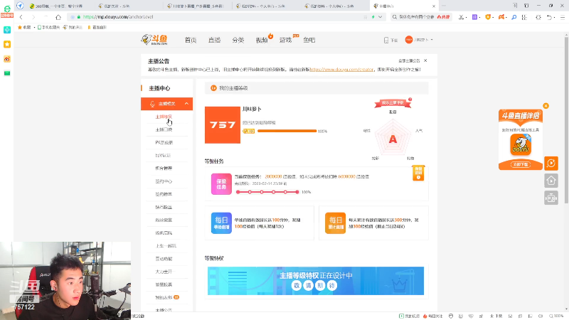Click the orange 每日 cumulative badge

pyautogui.click(x=335, y=223)
